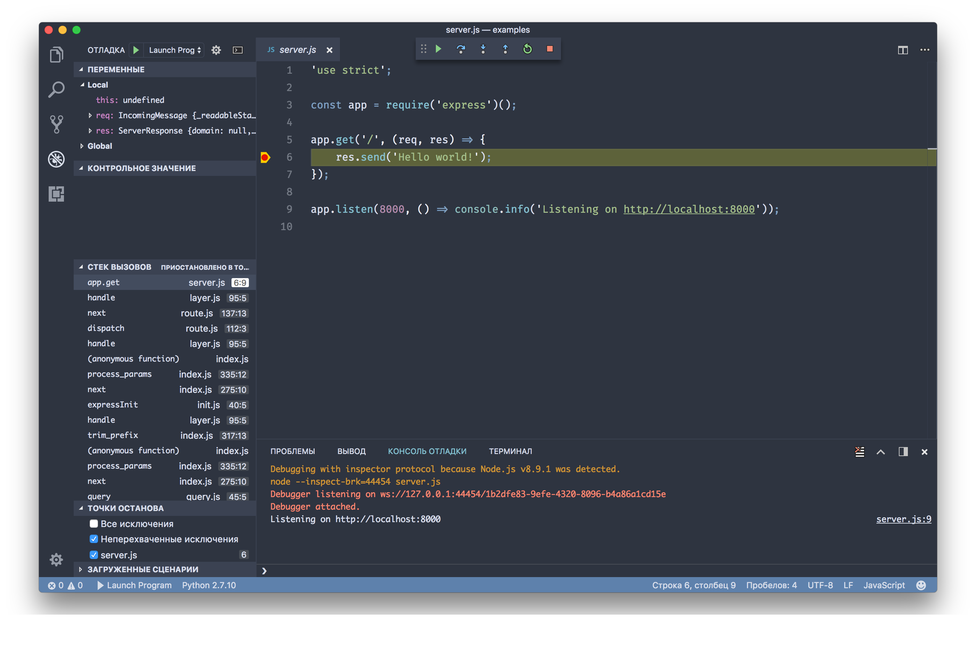
Task: Switch to the ПРОБЛЕМЫ panel tab
Action: point(293,451)
